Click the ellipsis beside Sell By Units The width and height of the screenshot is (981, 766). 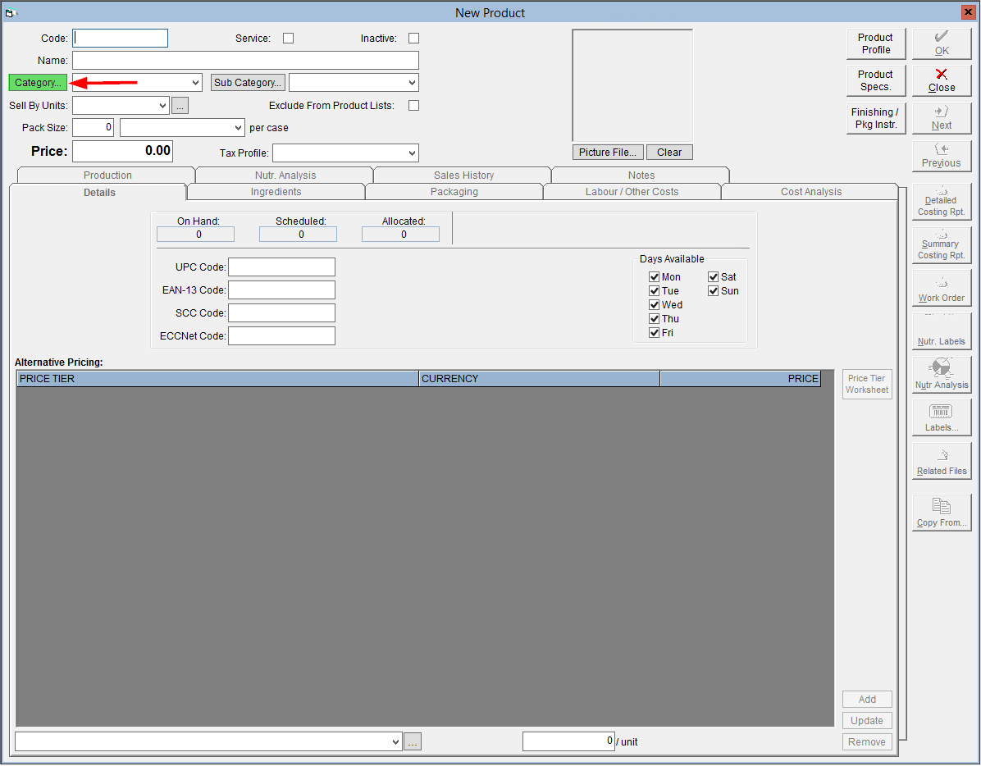pyautogui.click(x=180, y=106)
